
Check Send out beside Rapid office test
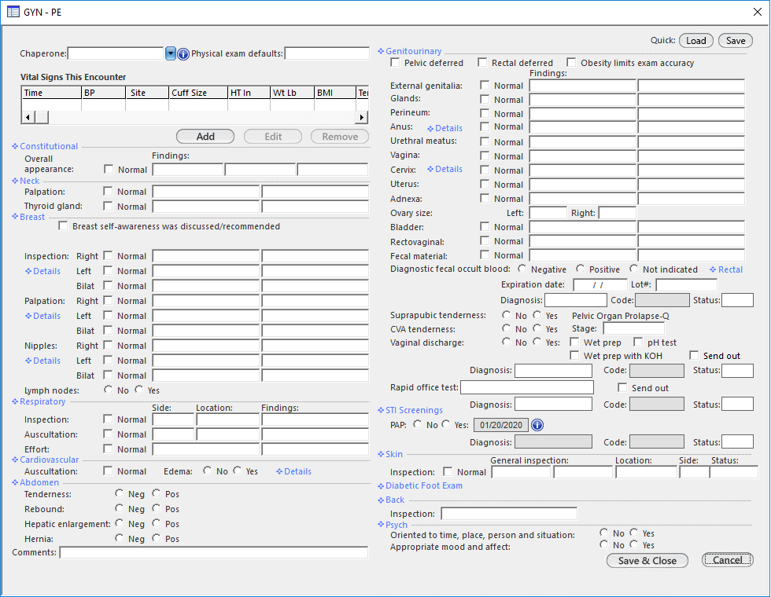coord(622,388)
